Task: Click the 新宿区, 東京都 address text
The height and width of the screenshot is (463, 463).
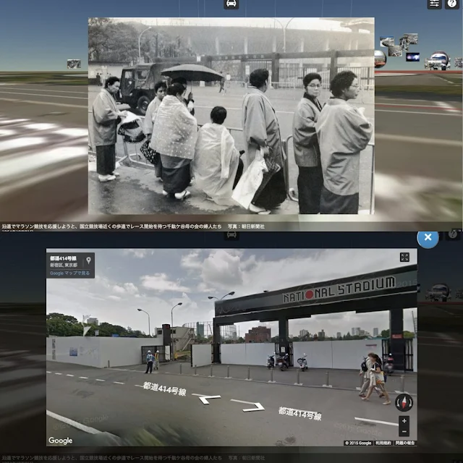Action: pos(64,265)
